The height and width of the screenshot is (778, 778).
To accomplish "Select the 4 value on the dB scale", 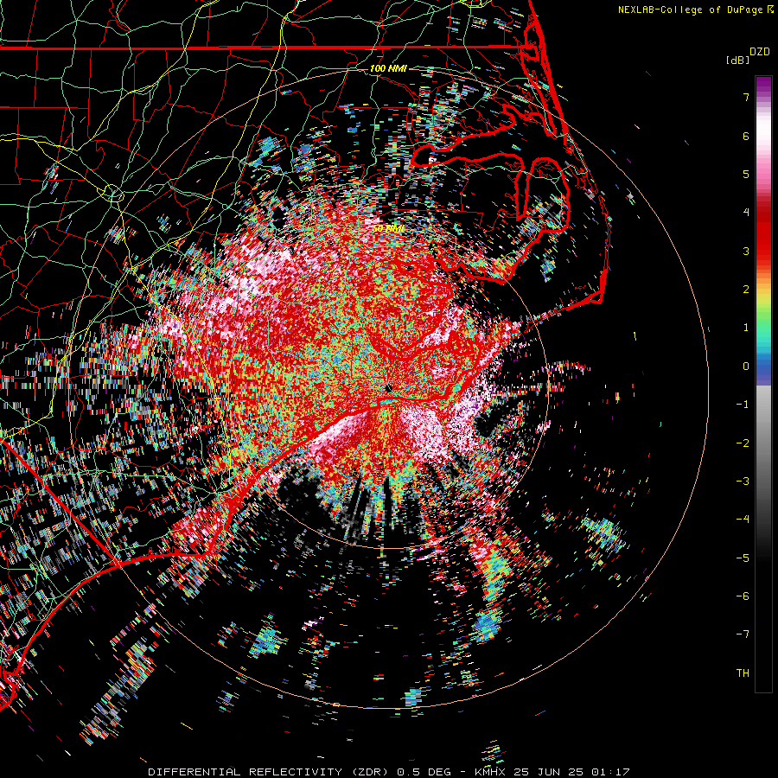I will [746, 213].
